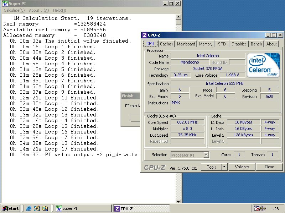The width and height of the screenshot is (285, 213).
Task: Click the notepad-pencil quick launch icon
Action: [x=37, y=208]
